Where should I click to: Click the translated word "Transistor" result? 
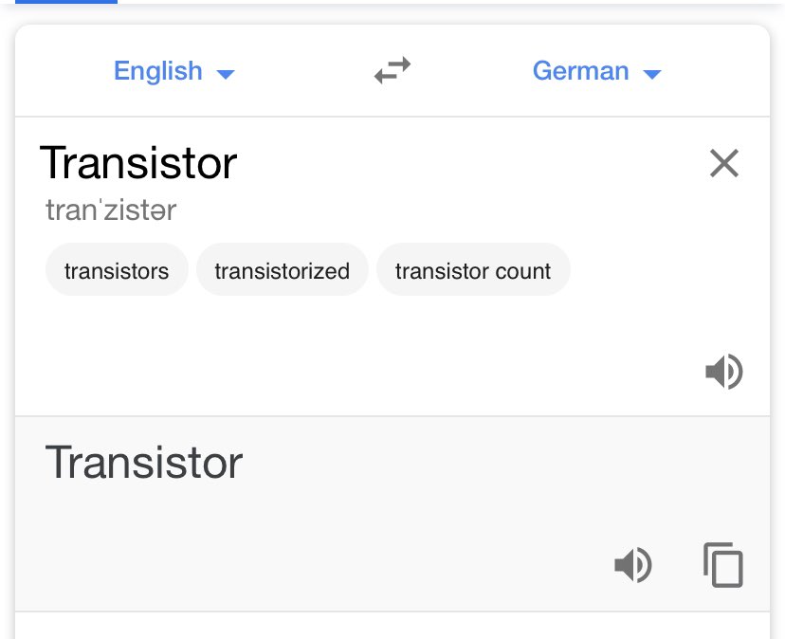[x=144, y=464]
